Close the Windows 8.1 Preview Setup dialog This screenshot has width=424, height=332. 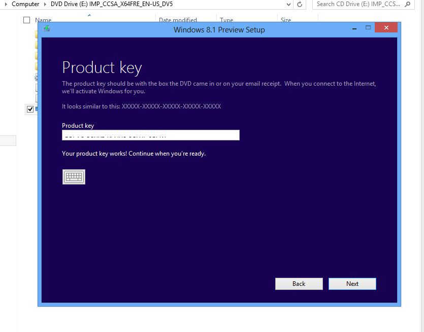coord(386,27)
